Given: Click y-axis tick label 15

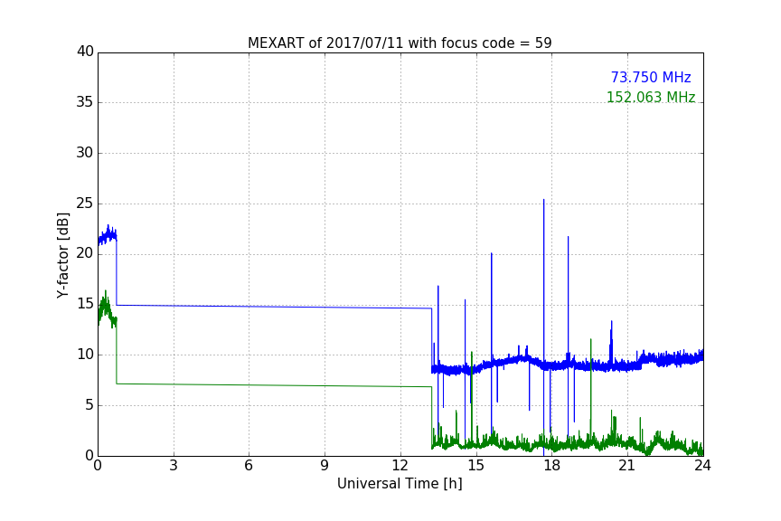Looking at the screenshot, I should (85, 304).
